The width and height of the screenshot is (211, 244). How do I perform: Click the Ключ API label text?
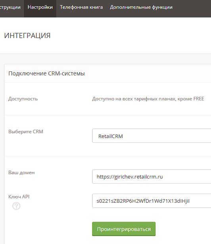(x=19, y=197)
